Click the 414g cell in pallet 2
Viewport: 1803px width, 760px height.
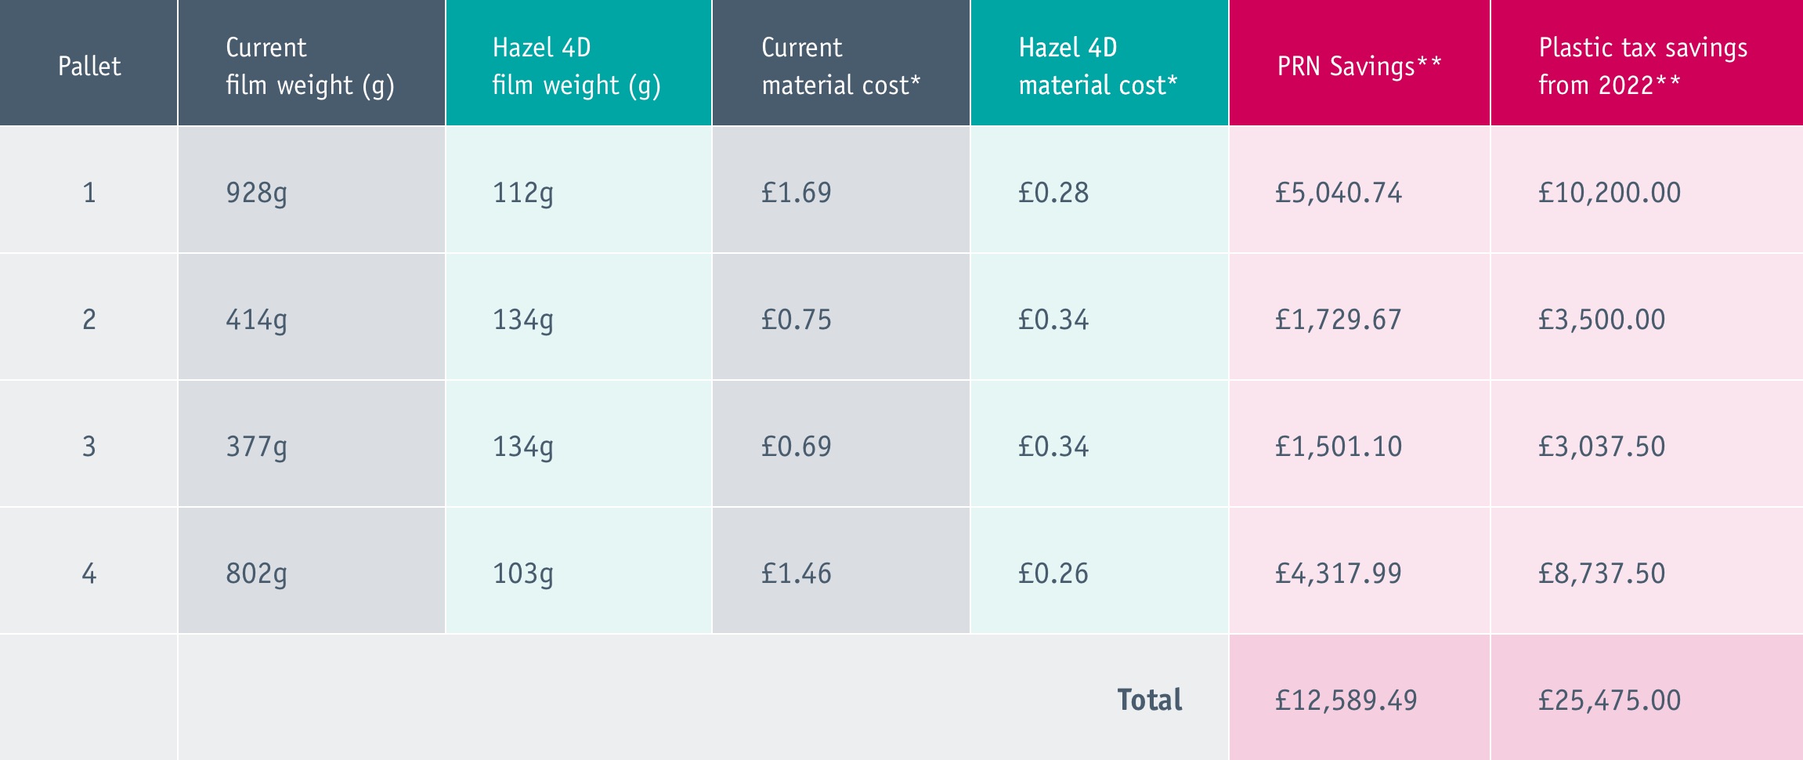tap(256, 320)
